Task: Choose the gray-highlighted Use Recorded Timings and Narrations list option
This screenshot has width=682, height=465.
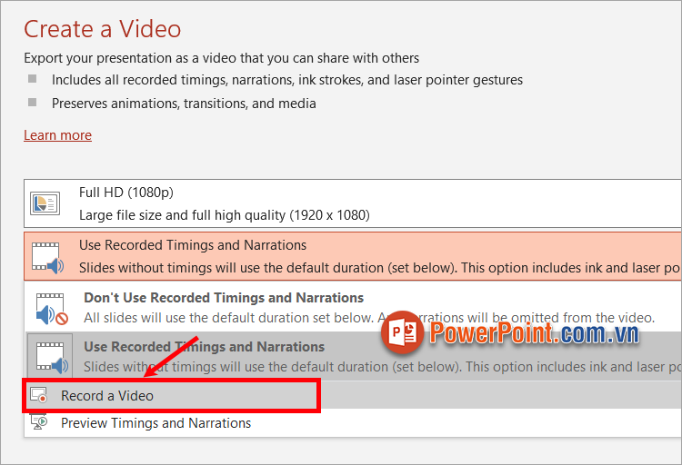Action: pyautogui.click(x=352, y=356)
